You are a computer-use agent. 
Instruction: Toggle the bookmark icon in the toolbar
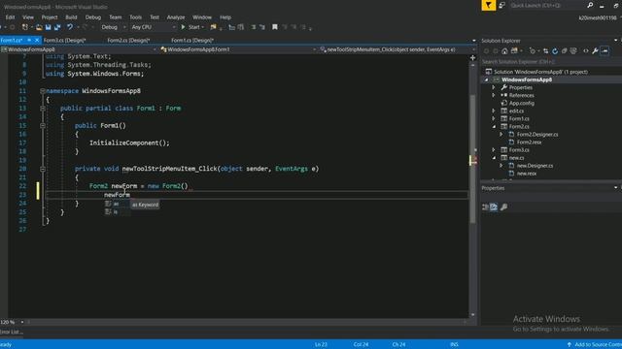click(x=274, y=27)
